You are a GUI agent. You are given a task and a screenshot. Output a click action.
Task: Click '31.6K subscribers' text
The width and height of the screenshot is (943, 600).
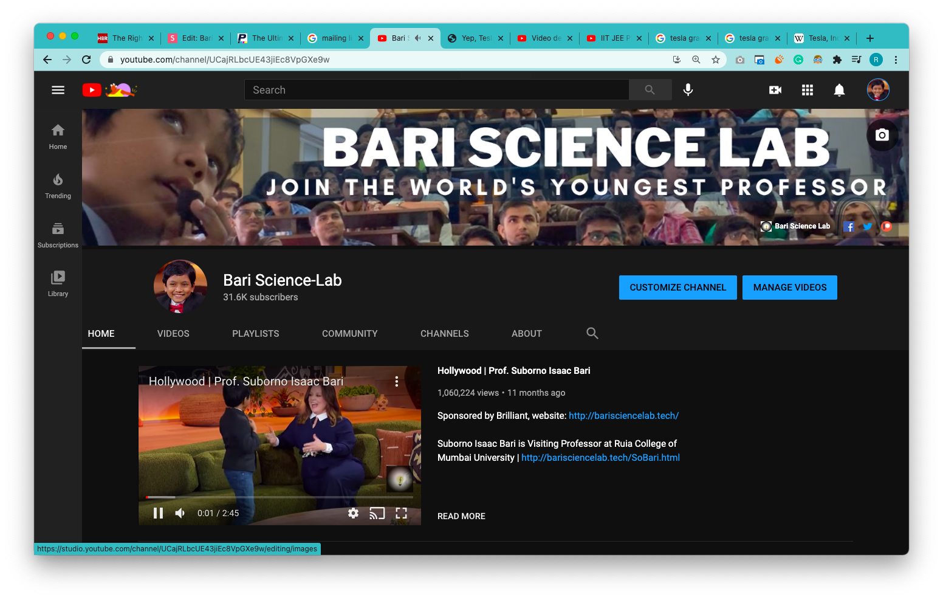click(260, 297)
